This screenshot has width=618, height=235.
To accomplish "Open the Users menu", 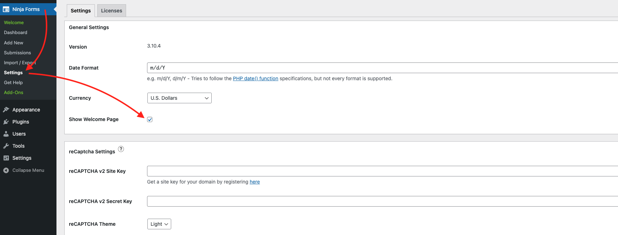I will click(x=19, y=134).
